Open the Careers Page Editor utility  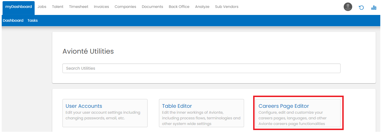click(298, 113)
